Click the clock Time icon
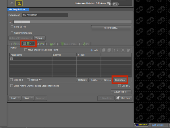Image resolution: width=170 pixels, height=128 pixels. [x=14, y=44]
